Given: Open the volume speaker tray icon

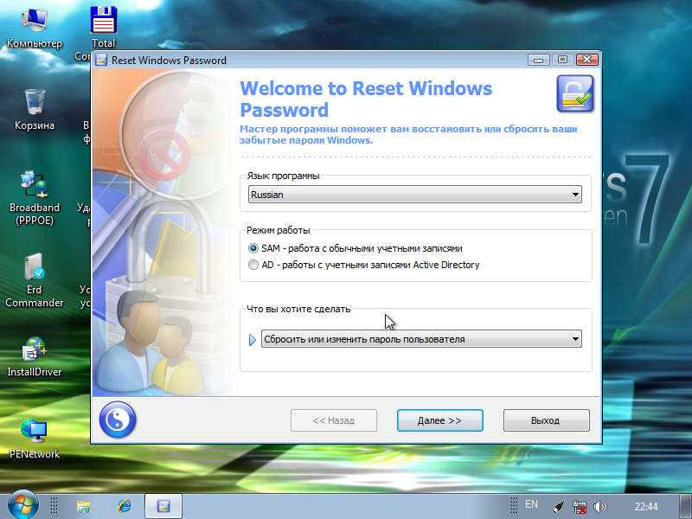Looking at the screenshot, I should (599, 507).
